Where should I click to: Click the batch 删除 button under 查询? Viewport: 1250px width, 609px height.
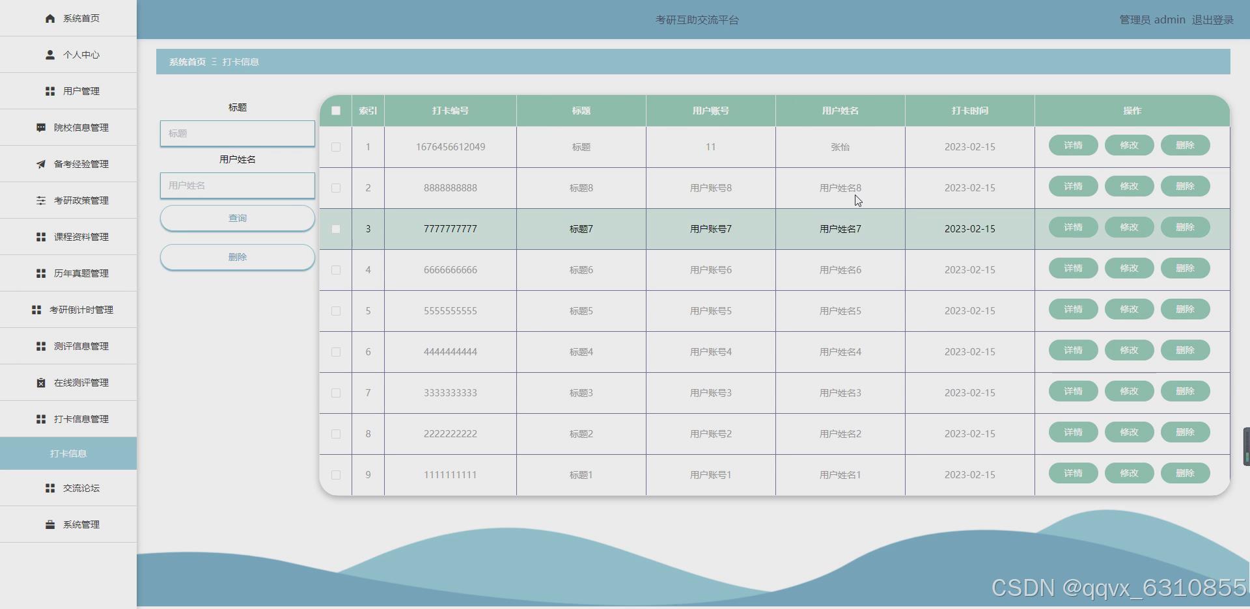click(238, 257)
